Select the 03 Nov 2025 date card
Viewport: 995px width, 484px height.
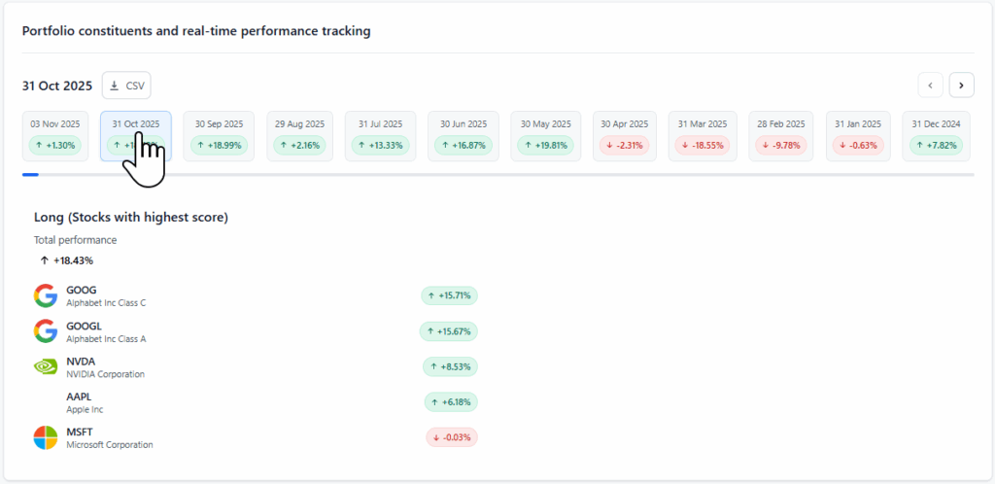tap(54, 135)
